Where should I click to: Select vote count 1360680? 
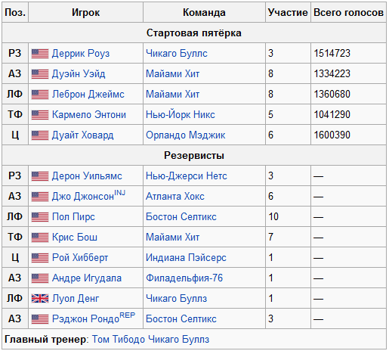click(x=332, y=95)
